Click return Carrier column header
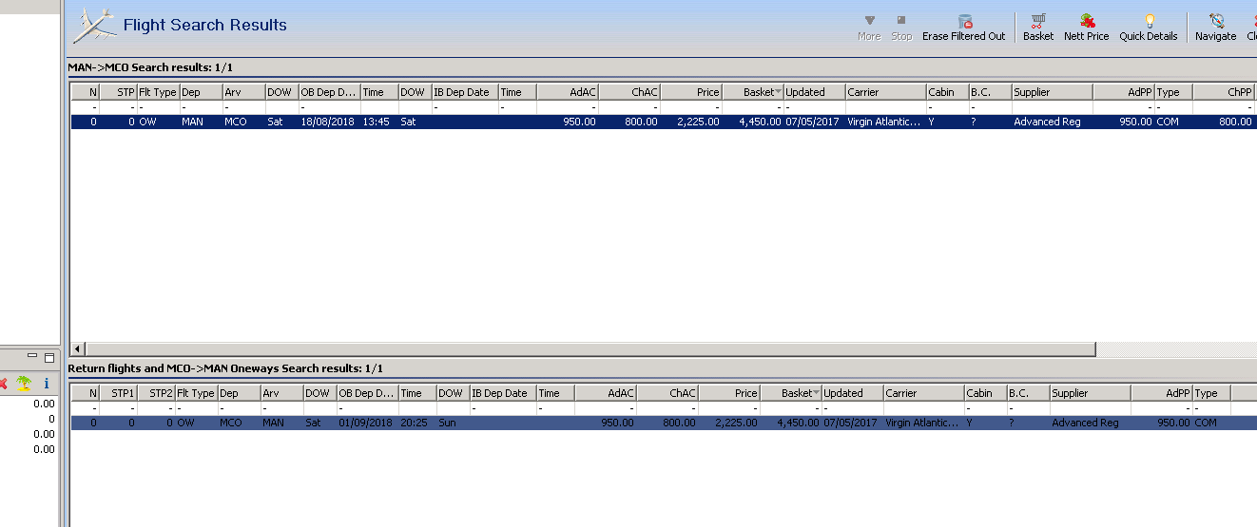1257x527 pixels. 923,393
